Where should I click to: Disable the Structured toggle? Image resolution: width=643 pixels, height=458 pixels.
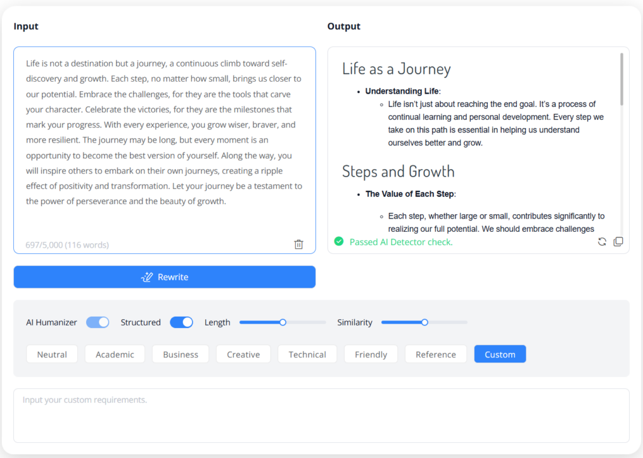click(x=181, y=322)
